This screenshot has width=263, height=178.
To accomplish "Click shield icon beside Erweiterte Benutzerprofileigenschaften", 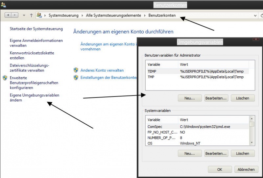I will 5,78.
